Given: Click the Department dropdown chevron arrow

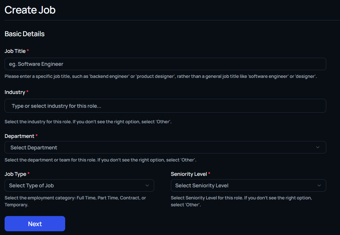Looking at the screenshot, I should [x=318, y=147].
